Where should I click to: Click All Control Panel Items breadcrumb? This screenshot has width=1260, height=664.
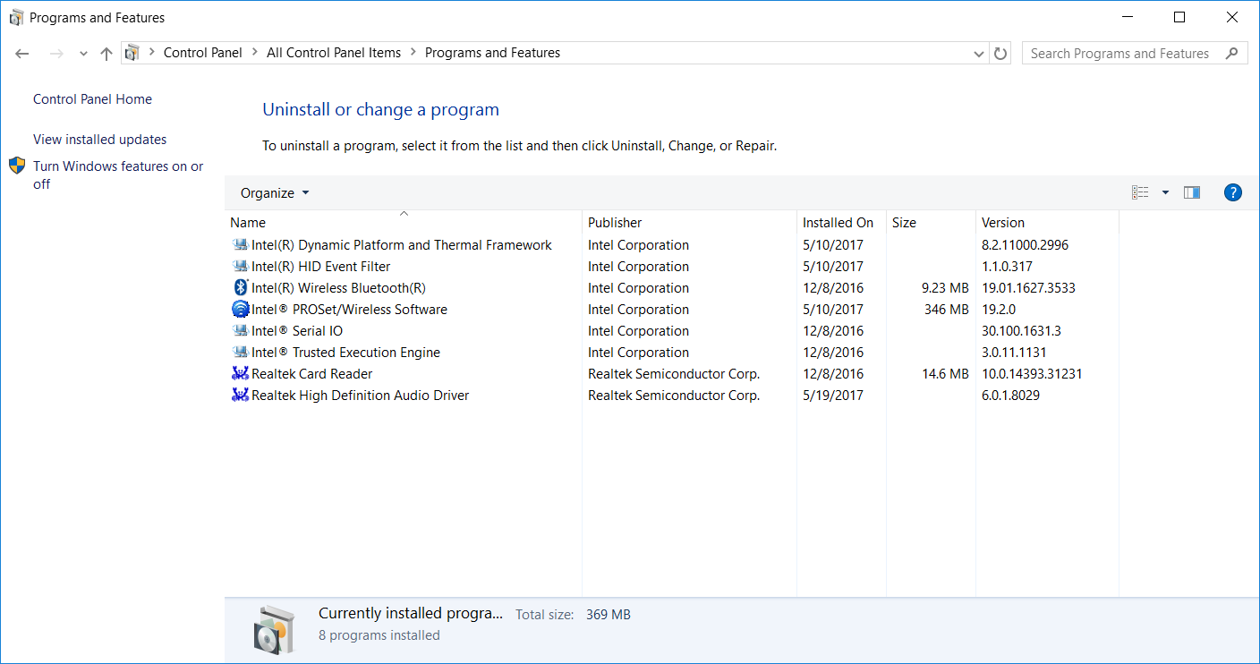click(334, 53)
